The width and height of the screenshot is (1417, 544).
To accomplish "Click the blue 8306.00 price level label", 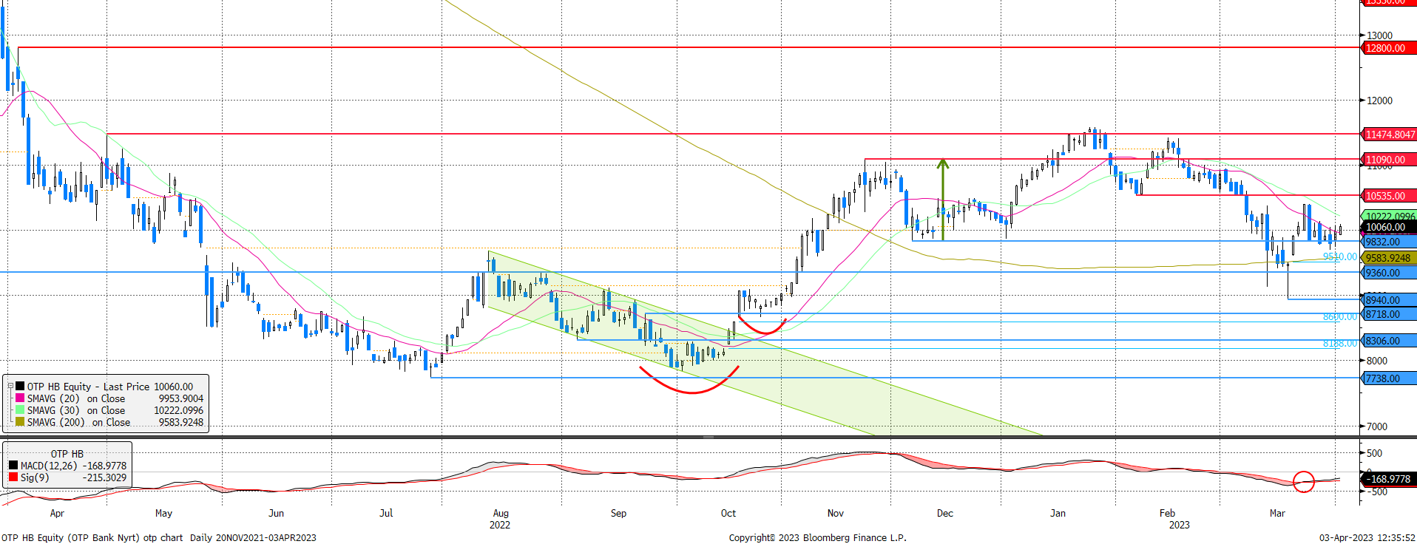I will pyautogui.click(x=1389, y=341).
